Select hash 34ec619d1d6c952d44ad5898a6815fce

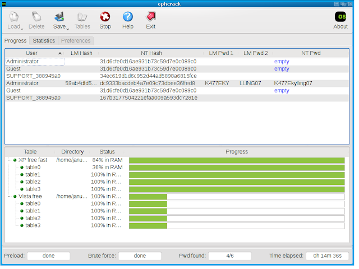[148, 76]
